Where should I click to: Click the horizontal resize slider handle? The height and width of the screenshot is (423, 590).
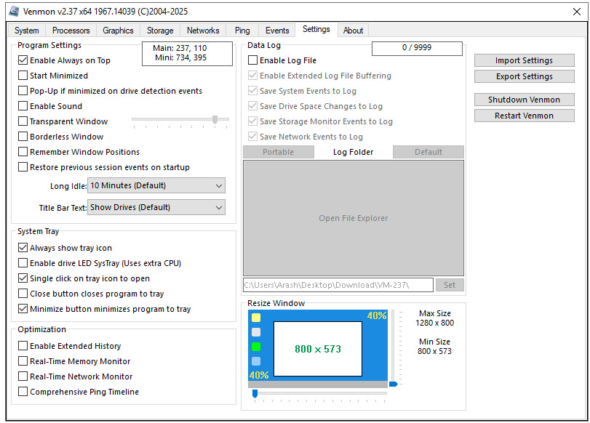[x=255, y=393]
